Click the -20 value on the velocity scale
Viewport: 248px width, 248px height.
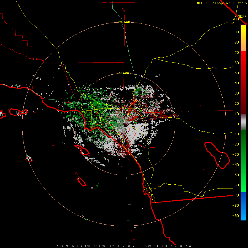236,144
